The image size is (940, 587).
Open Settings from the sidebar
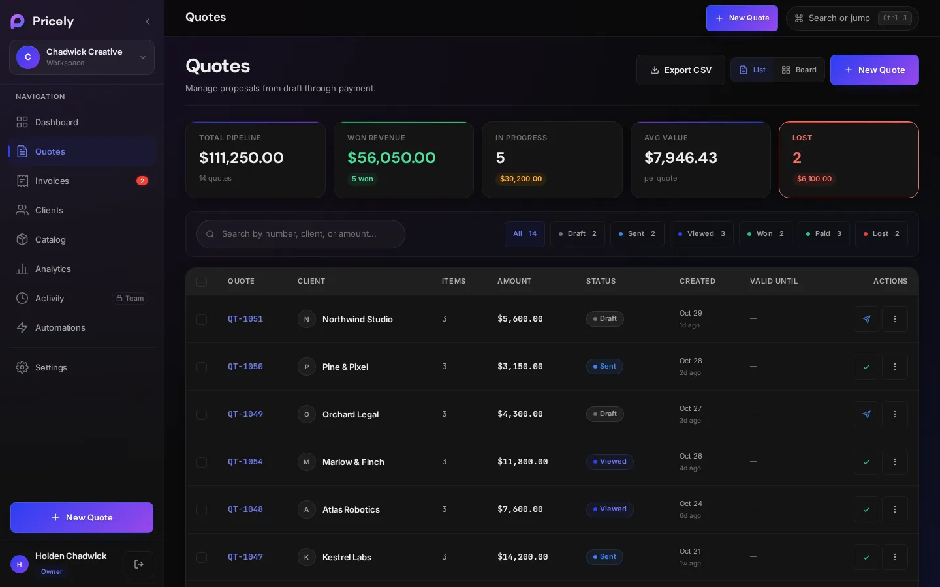(82, 367)
